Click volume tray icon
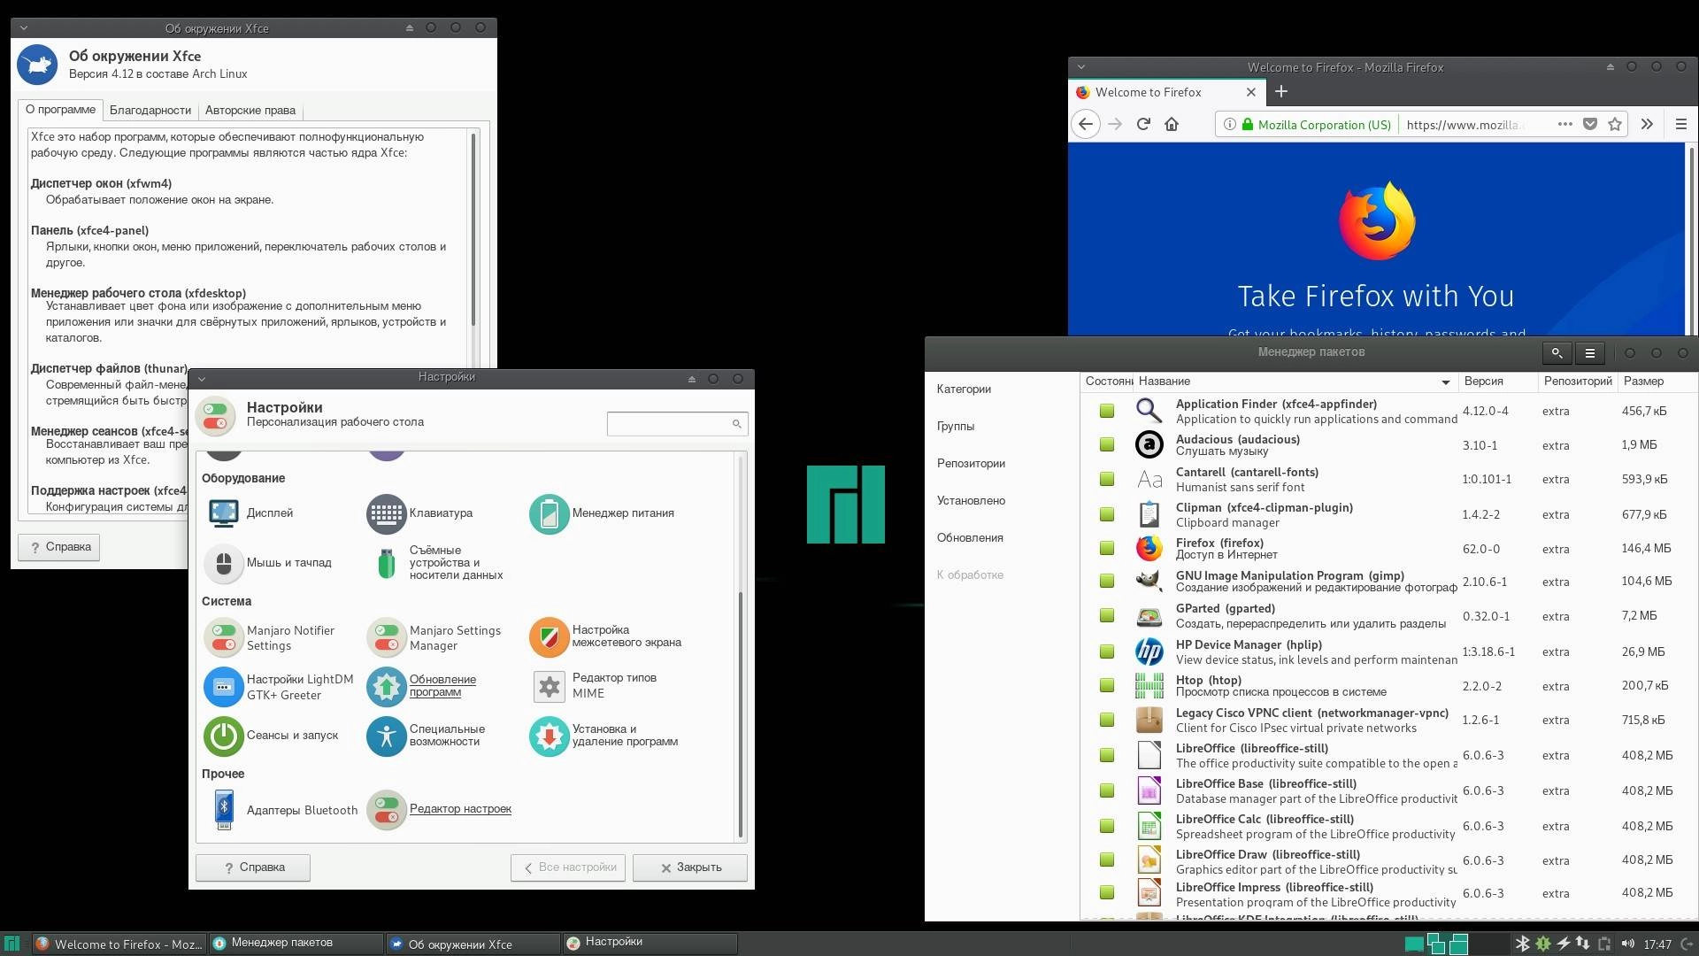The height and width of the screenshot is (956, 1699). coord(1627,944)
